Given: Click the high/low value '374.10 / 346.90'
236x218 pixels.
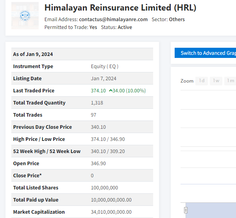Looking at the screenshot, I should click(108, 139).
